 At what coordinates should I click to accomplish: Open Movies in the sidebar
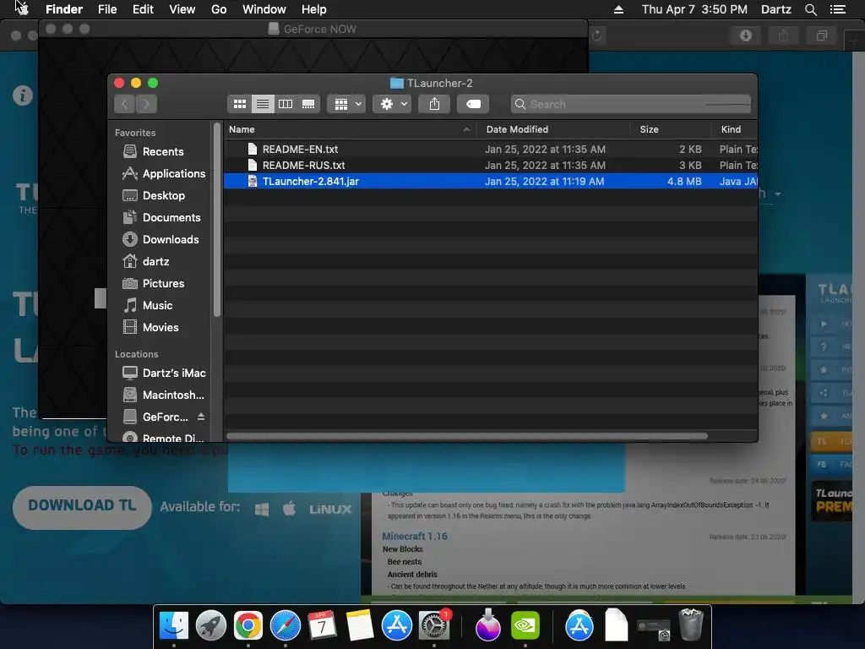pos(151,327)
